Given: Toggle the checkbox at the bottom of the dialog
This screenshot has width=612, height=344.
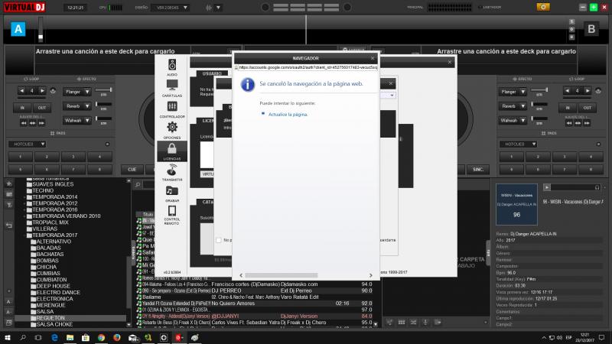Looking at the screenshot, I should [219, 240].
